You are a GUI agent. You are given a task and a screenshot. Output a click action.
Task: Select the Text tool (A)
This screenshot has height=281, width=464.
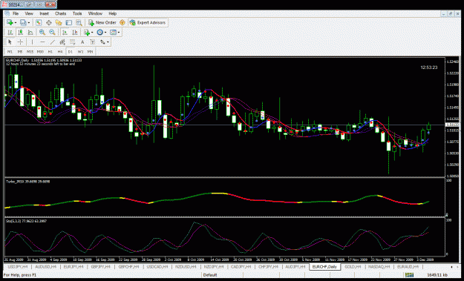[x=82, y=42]
